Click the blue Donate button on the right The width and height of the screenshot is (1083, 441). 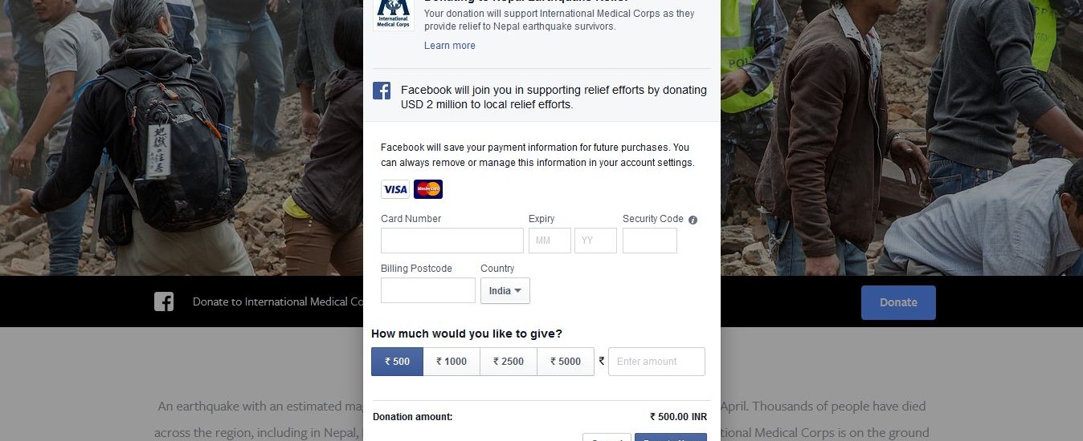point(898,302)
